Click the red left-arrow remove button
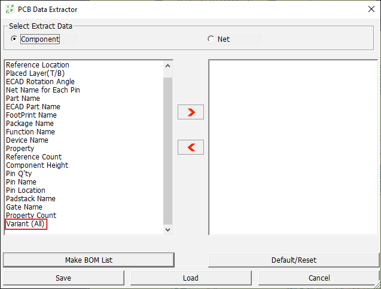The image size is (381, 289). [191, 147]
